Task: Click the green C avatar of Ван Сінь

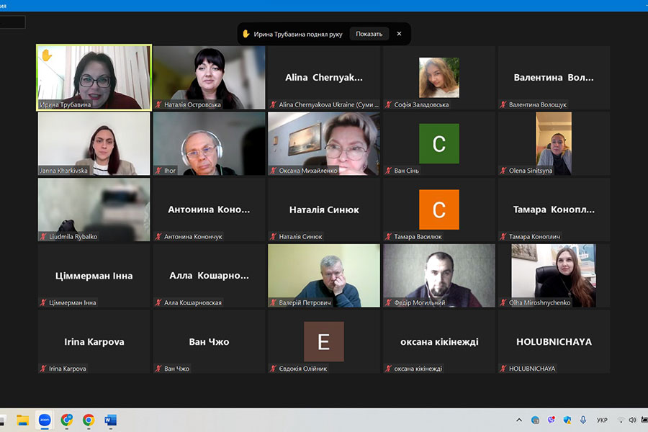Action: (439, 143)
